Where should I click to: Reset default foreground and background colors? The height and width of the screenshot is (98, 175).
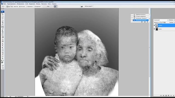tap(2, 60)
